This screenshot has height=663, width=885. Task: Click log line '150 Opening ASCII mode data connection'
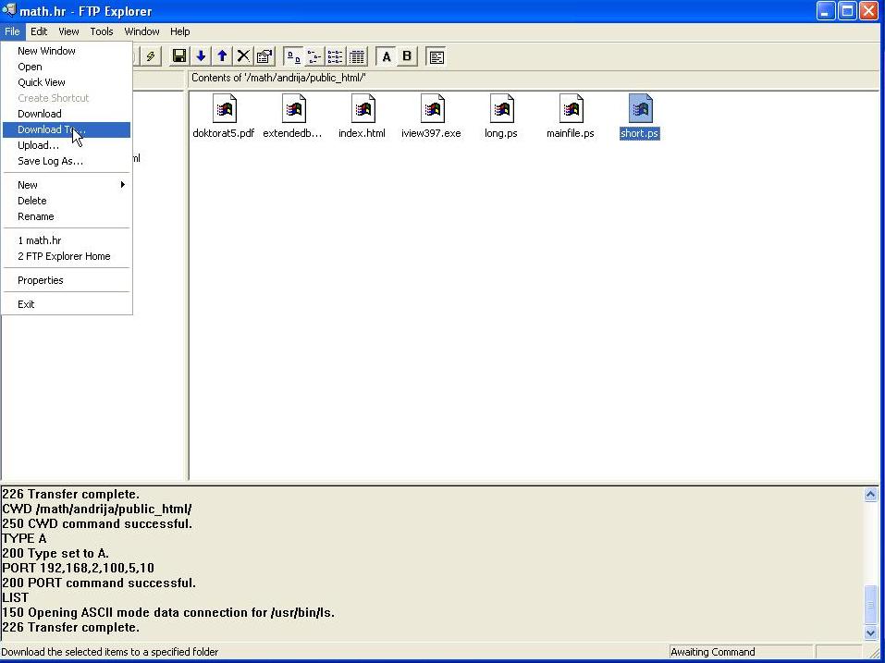coord(168,613)
